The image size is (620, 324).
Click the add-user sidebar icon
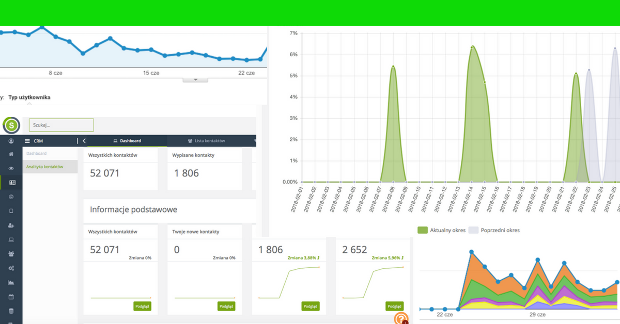(11, 225)
